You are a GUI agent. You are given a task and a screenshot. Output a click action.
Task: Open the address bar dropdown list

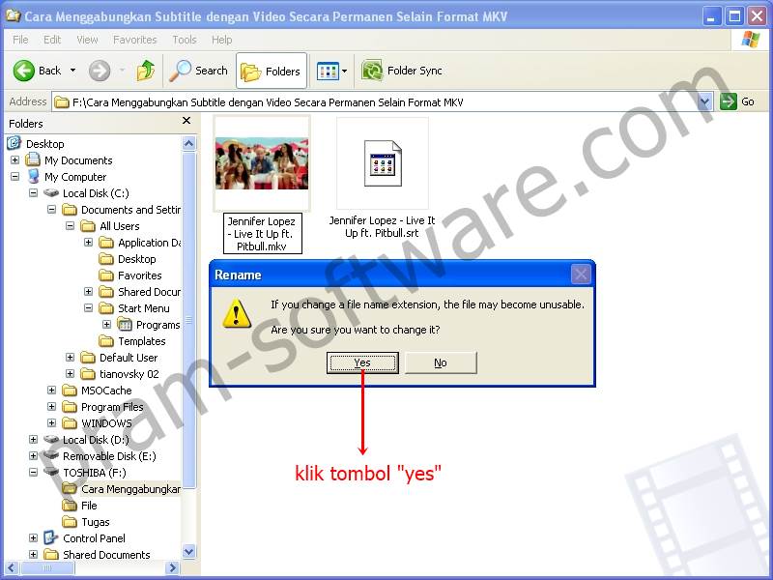(x=704, y=101)
